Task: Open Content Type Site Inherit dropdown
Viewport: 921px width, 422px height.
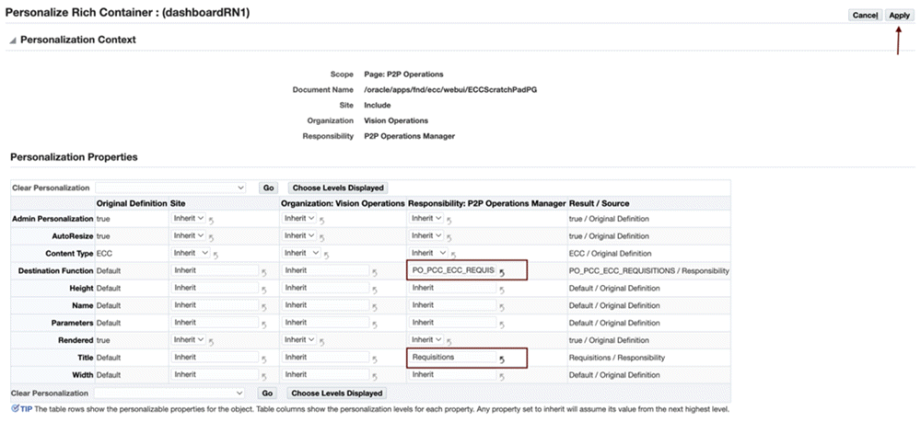Action: point(191,253)
